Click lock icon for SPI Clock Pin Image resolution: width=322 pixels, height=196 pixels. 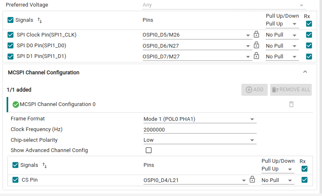tap(256, 34)
